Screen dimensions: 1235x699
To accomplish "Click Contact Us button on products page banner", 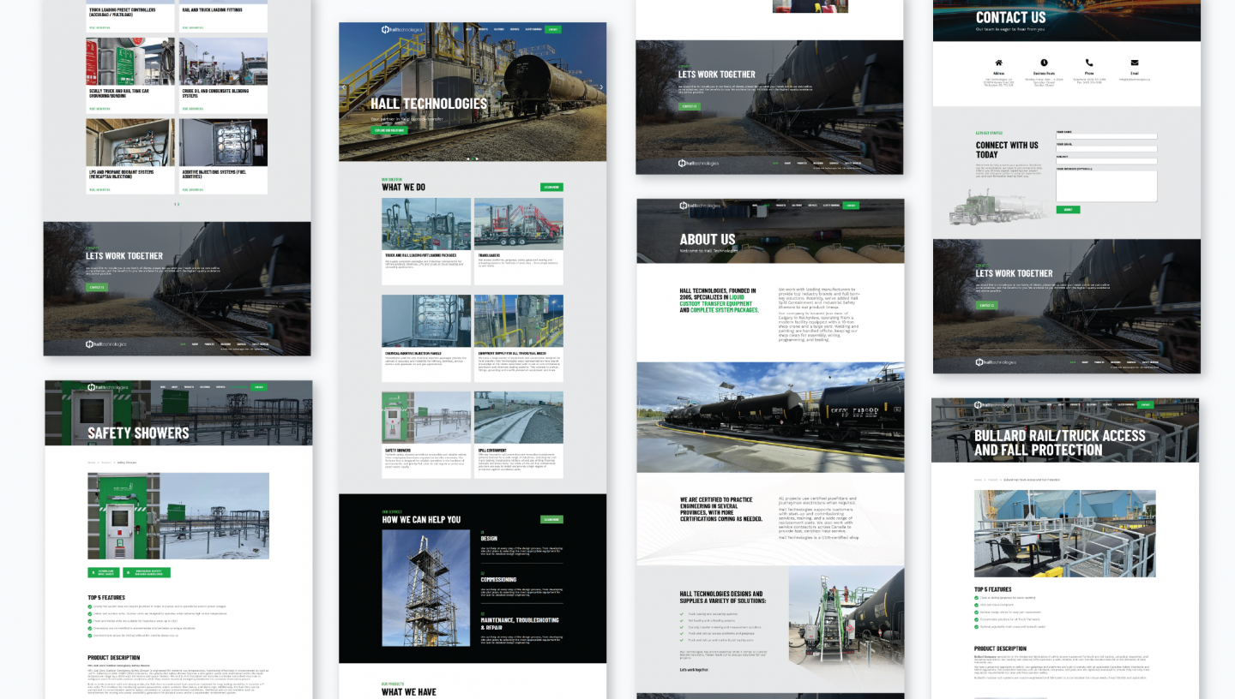I will tap(97, 287).
